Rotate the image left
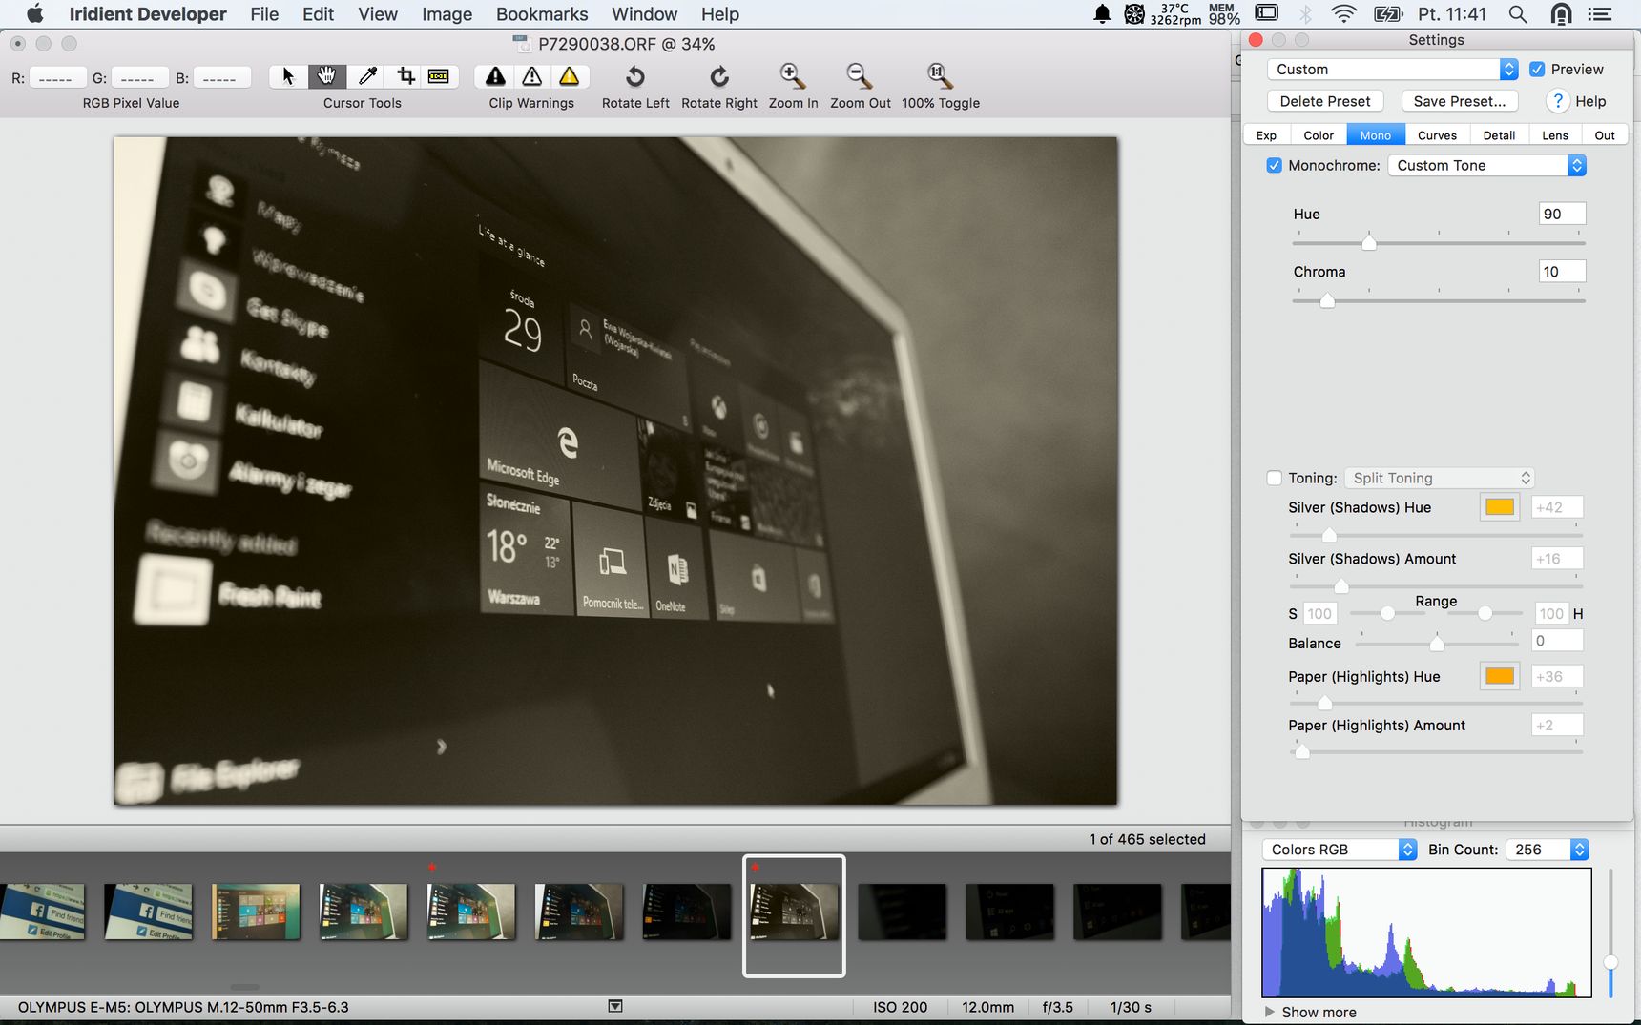1641x1025 pixels. click(635, 76)
